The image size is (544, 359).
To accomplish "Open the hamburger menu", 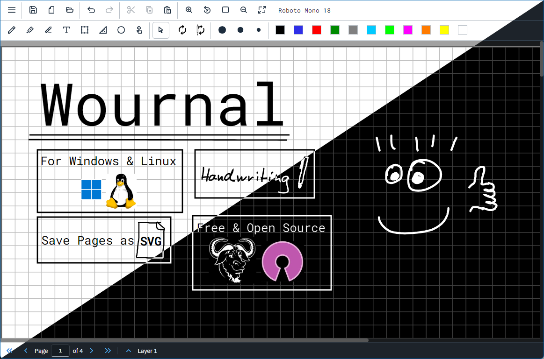I will coord(12,10).
